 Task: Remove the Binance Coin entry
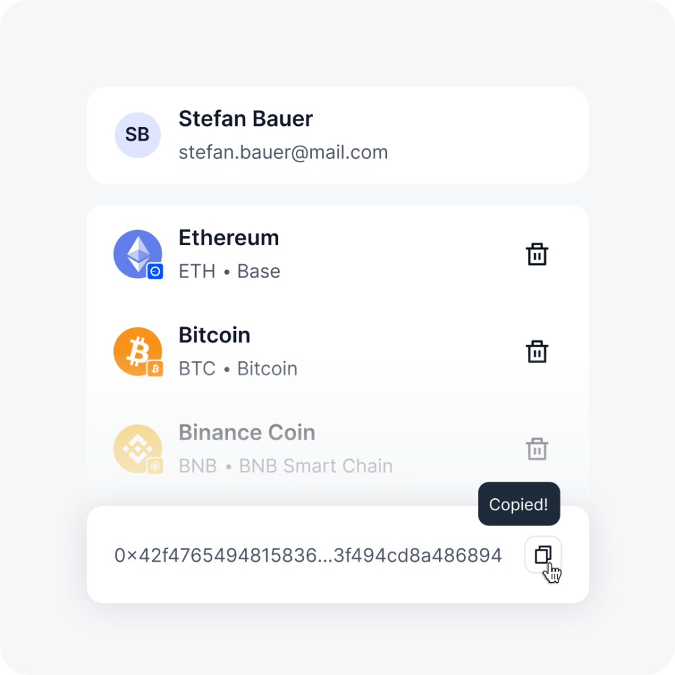(537, 448)
